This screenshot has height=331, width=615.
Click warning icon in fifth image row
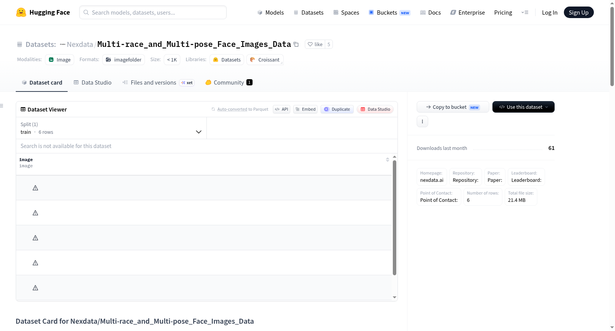pos(35,288)
